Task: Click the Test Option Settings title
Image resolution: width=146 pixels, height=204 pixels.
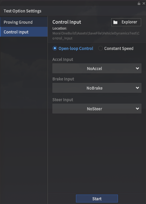Action: click(23, 11)
